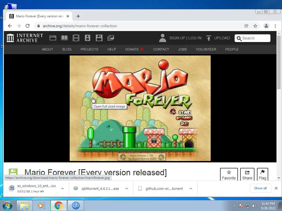Viewport: 282px width, 211px height.
Task: Open the JOBS menu item
Action: tap(182, 49)
